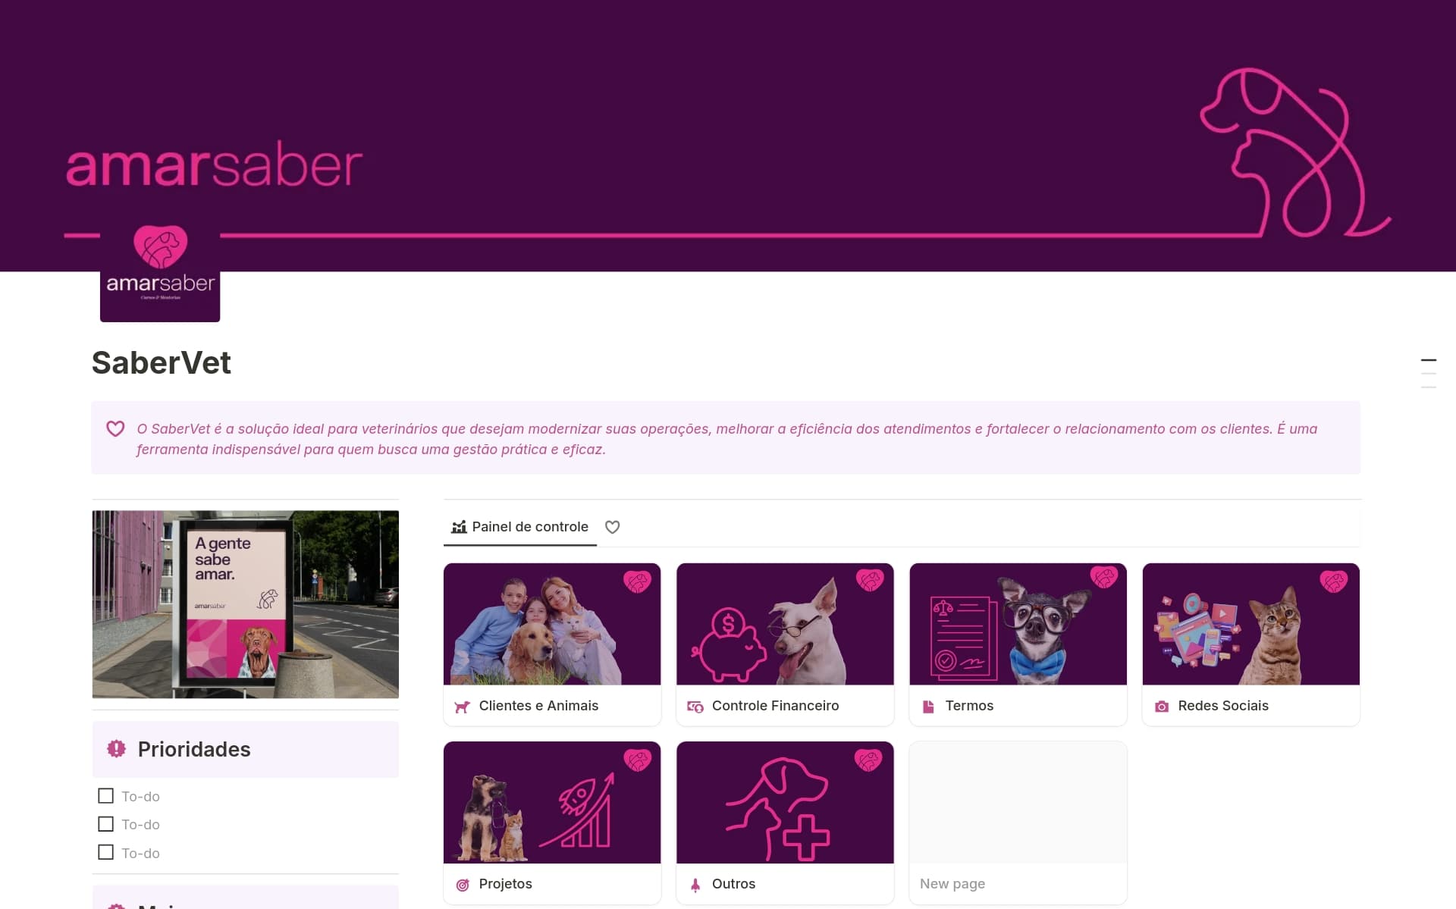Check the first To-do under Prioridades
Image resolution: width=1456 pixels, height=909 pixels.
[106, 796]
